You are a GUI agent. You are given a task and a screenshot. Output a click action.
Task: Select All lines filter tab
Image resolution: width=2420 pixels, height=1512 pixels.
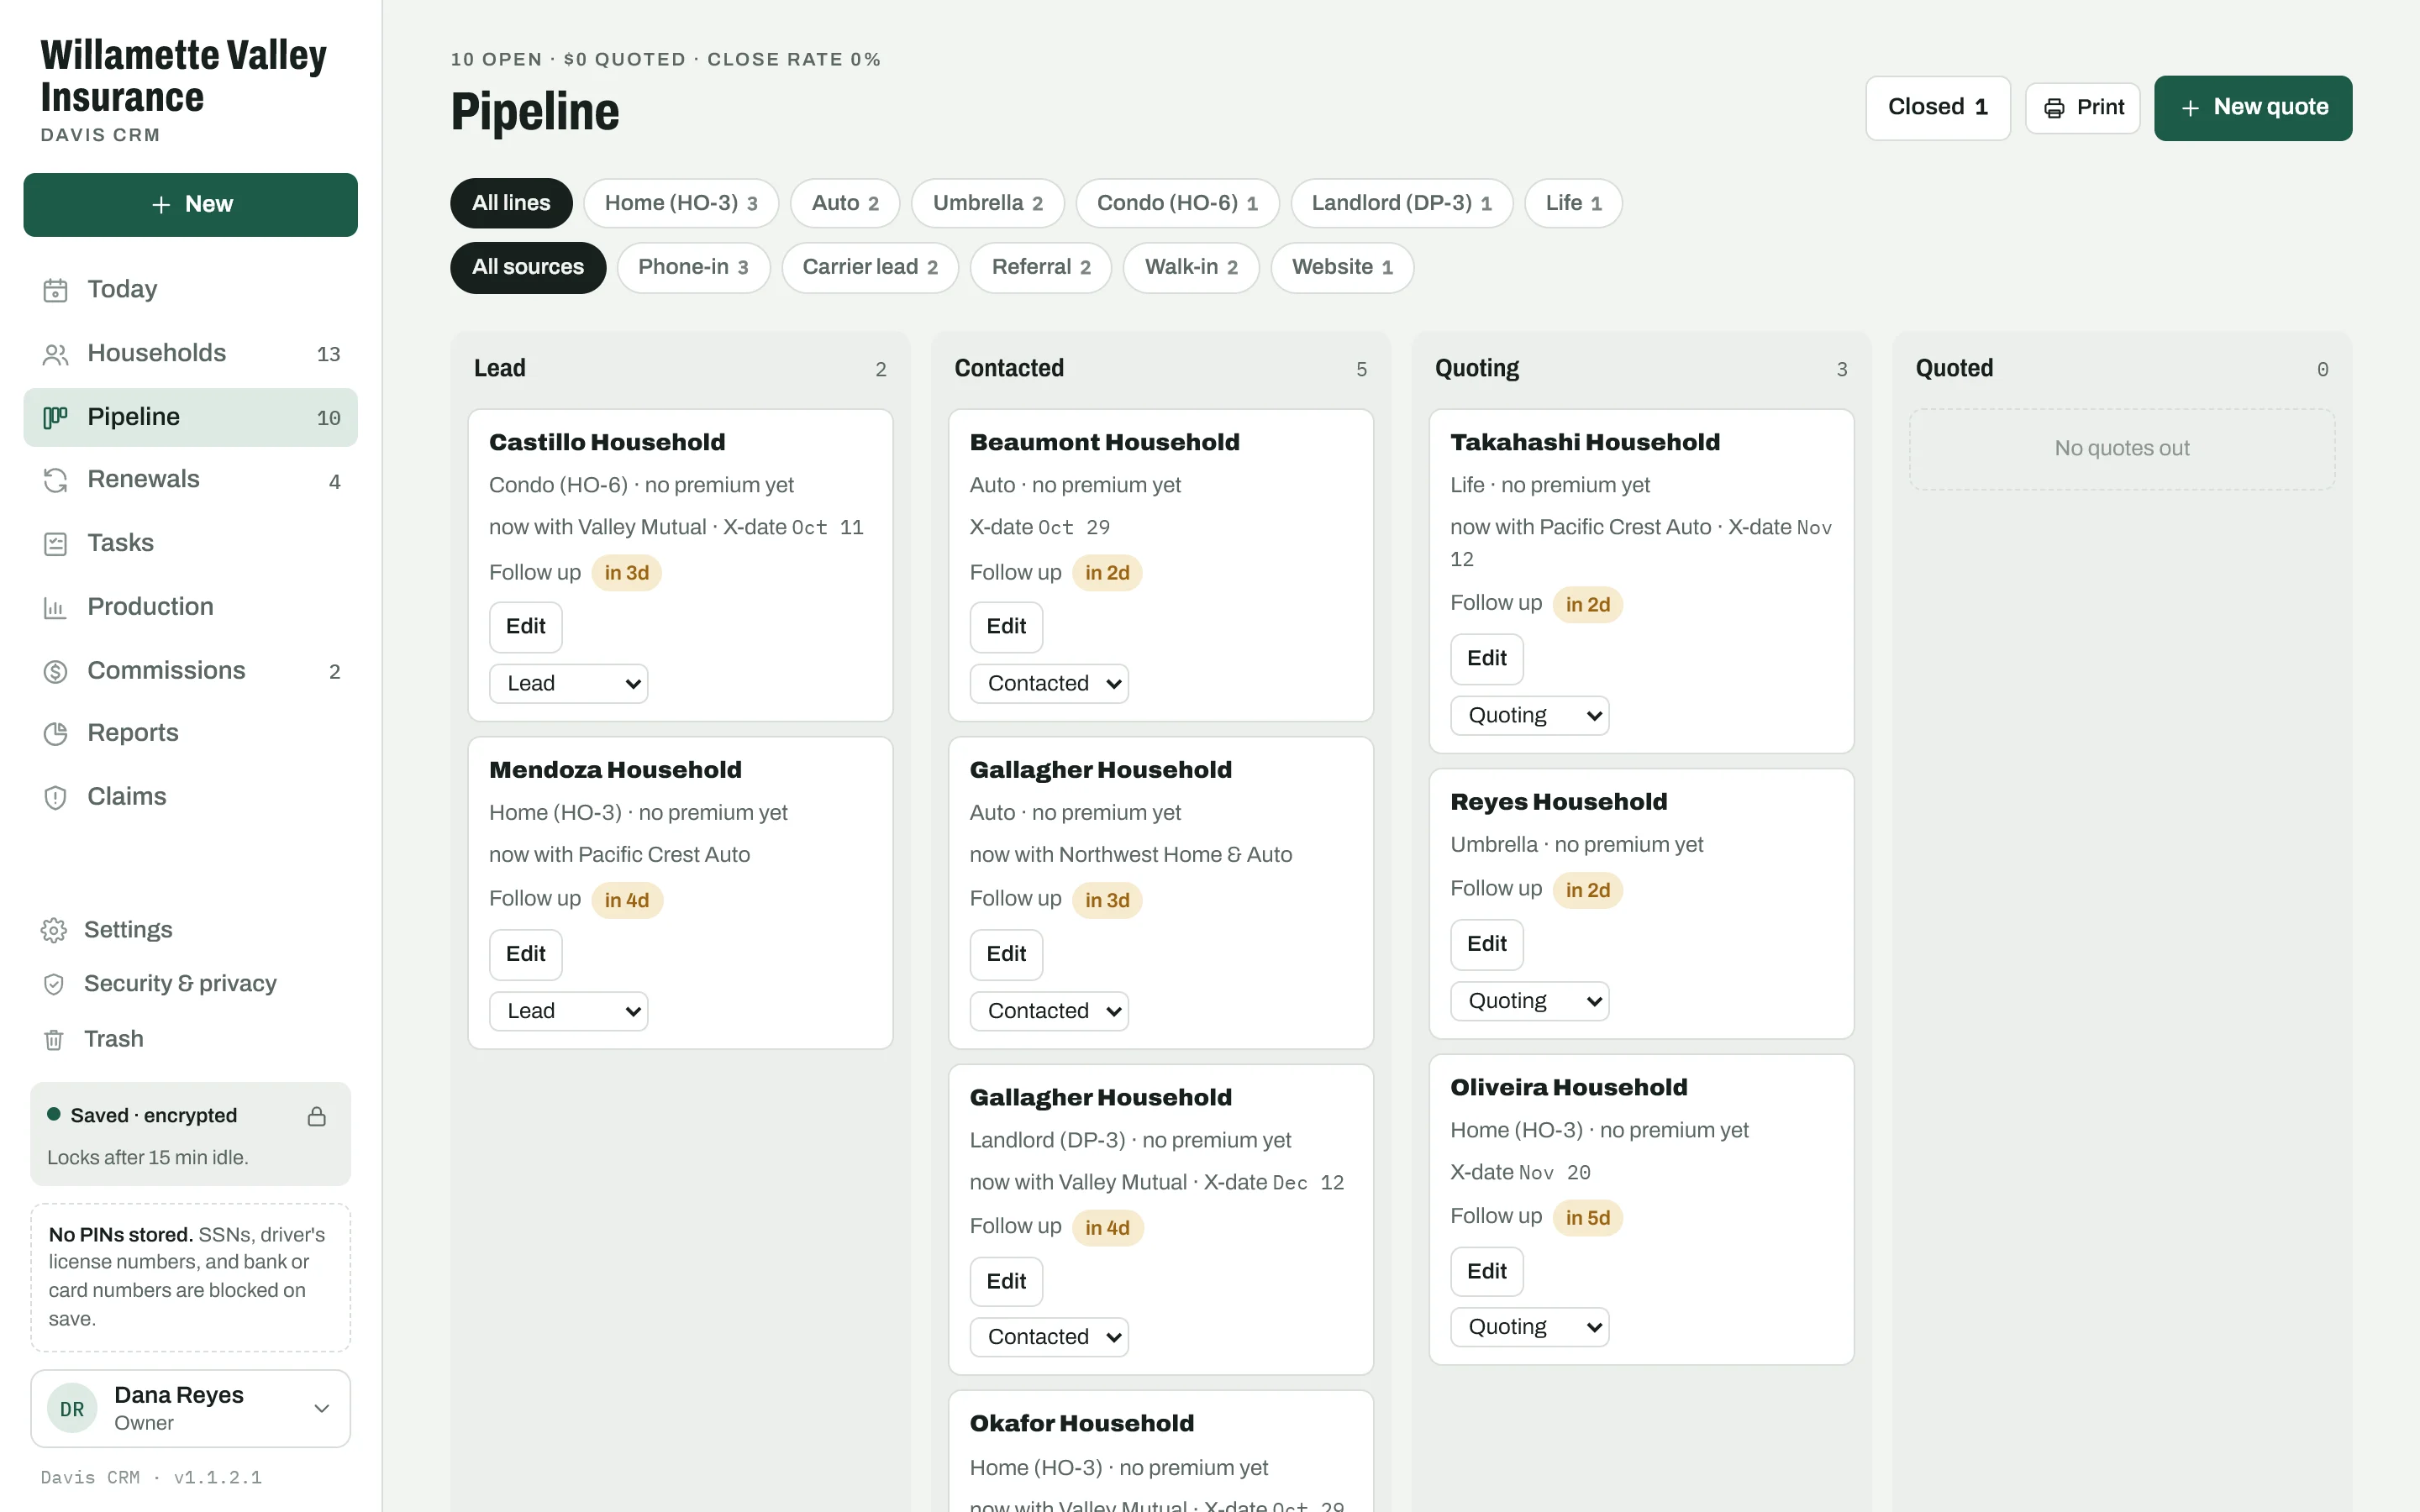[511, 203]
